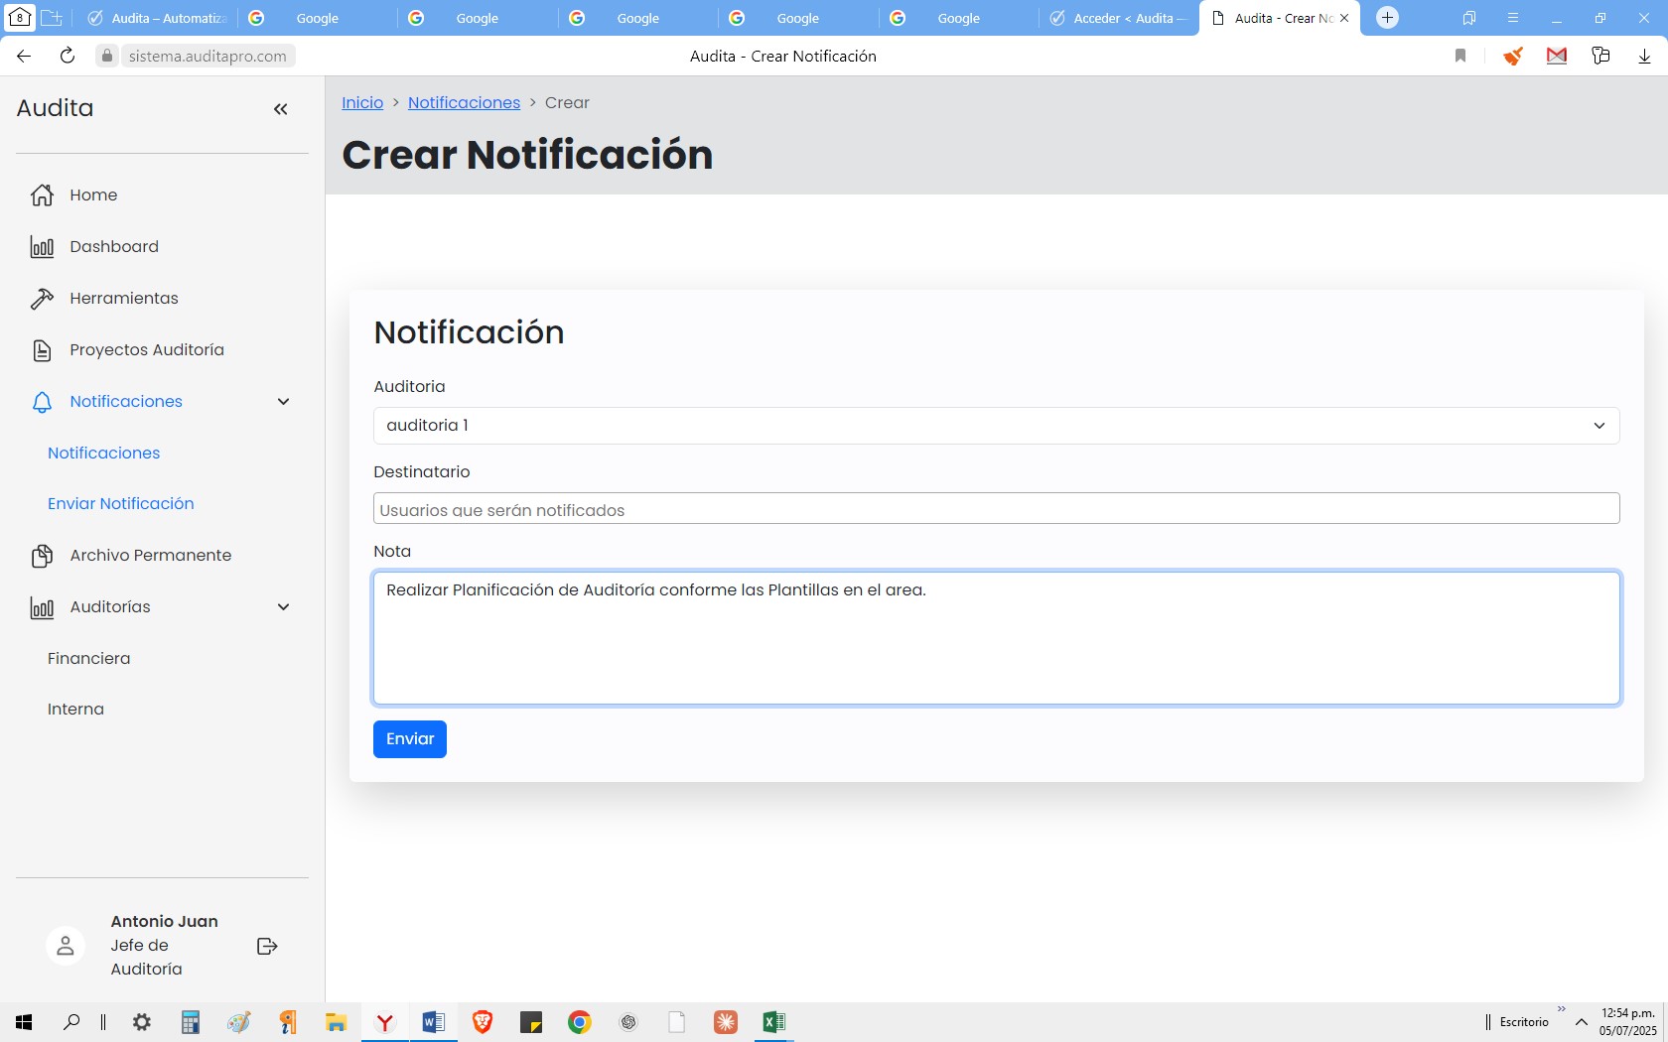Switch to the Acceder < Audita tab

1118,19
